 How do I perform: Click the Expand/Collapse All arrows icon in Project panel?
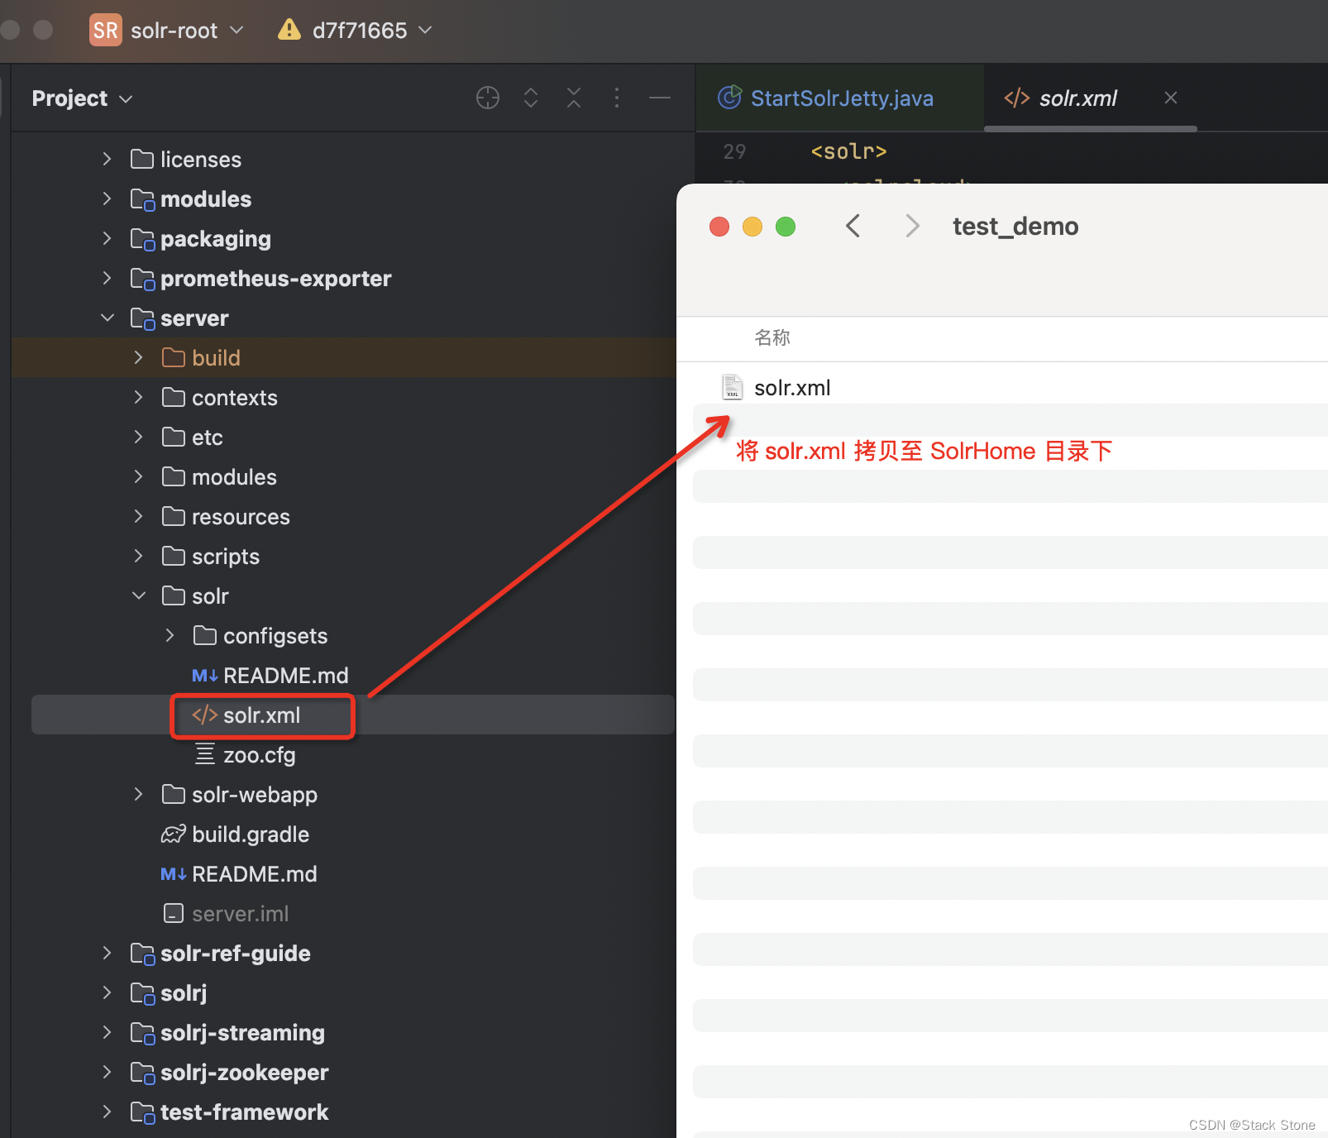pyautogui.click(x=531, y=98)
